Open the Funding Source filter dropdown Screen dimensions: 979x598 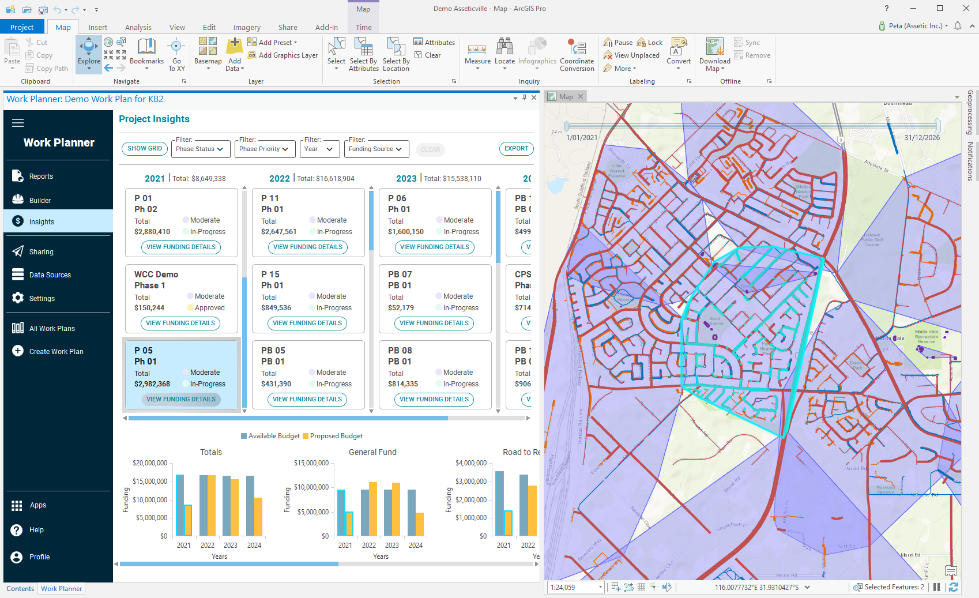tap(376, 149)
